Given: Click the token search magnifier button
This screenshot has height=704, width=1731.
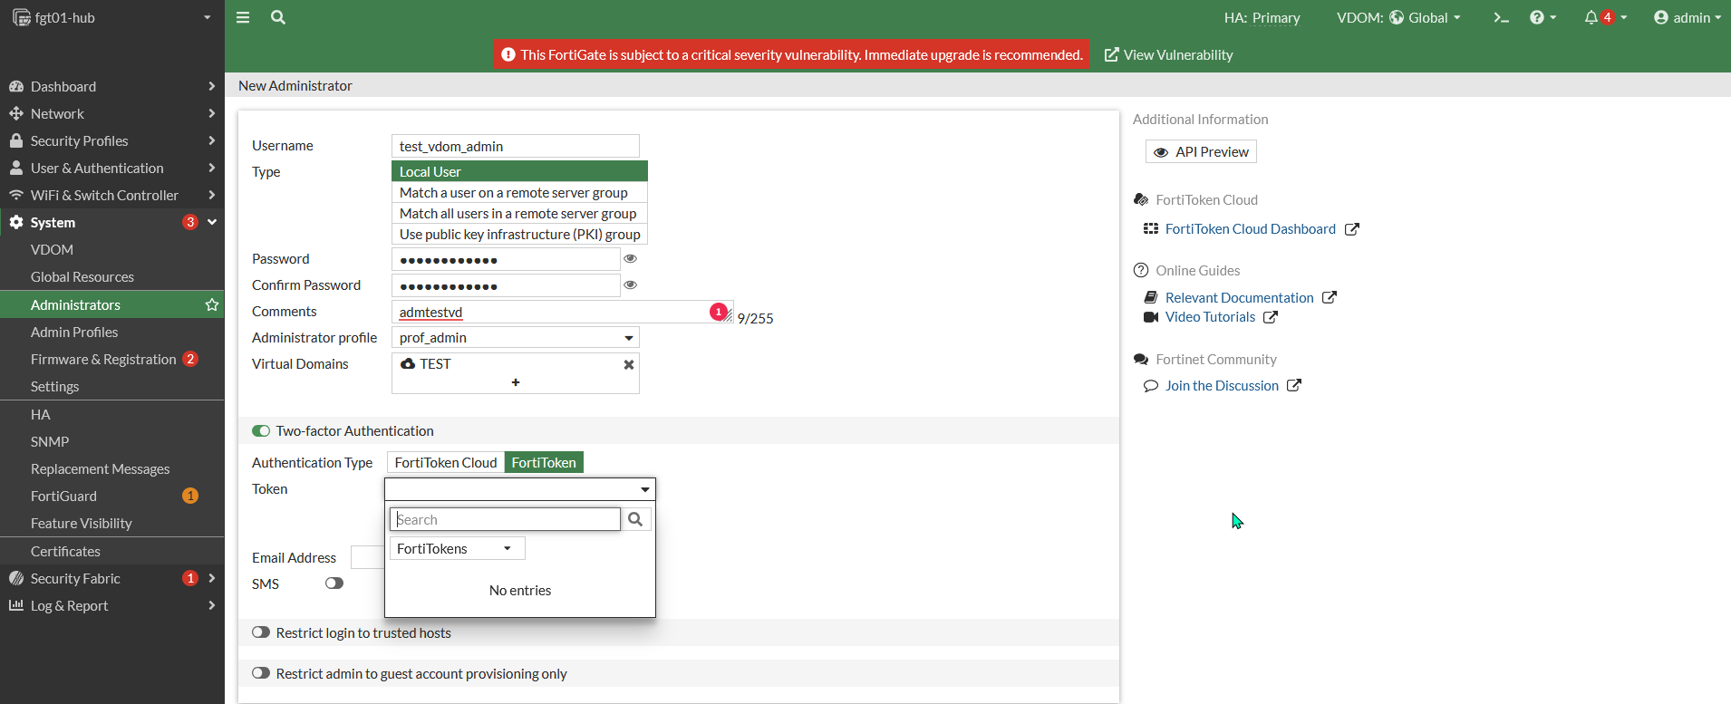Looking at the screenshot, I should [635, 519].
